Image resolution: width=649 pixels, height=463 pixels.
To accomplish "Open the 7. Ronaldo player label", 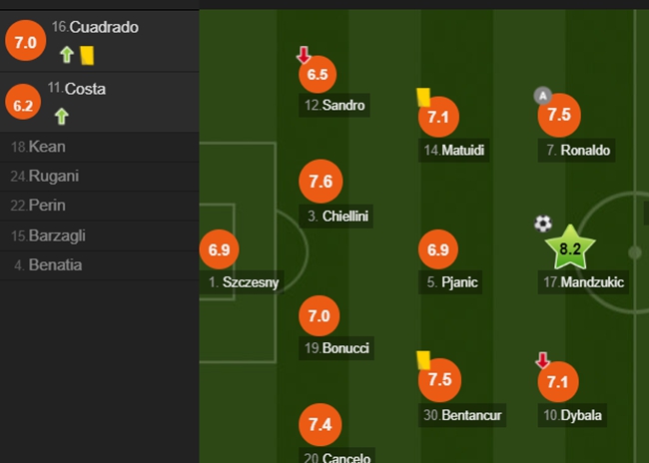I will pos(576,151).
